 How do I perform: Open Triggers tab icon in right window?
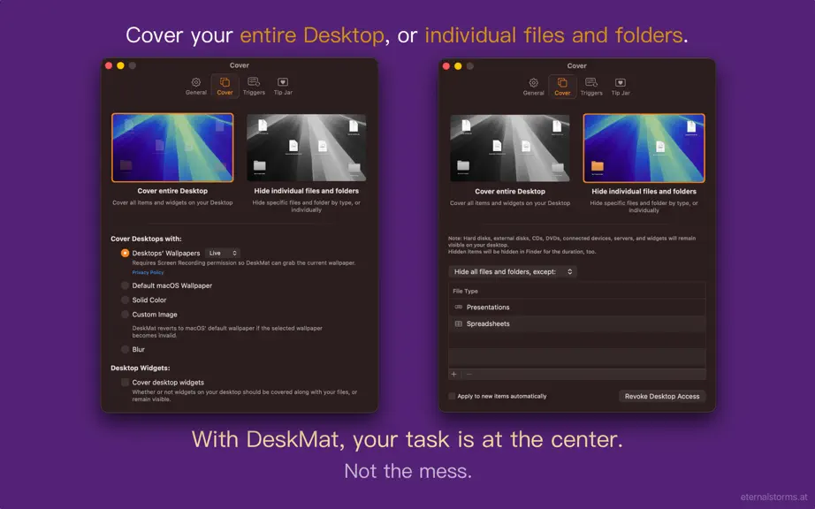[x=591, y=82]
